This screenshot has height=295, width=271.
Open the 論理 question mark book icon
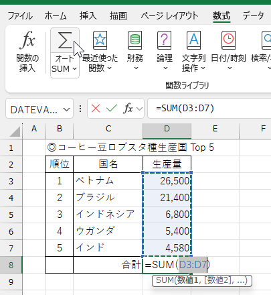point(165,40)
